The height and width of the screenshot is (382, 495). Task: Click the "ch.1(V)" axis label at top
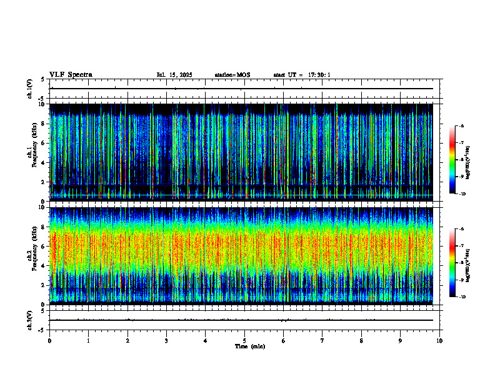tap(29, 89)
